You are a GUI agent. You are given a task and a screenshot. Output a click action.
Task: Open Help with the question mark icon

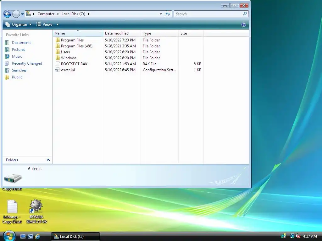pyautogui.click(x=244, y=24)
